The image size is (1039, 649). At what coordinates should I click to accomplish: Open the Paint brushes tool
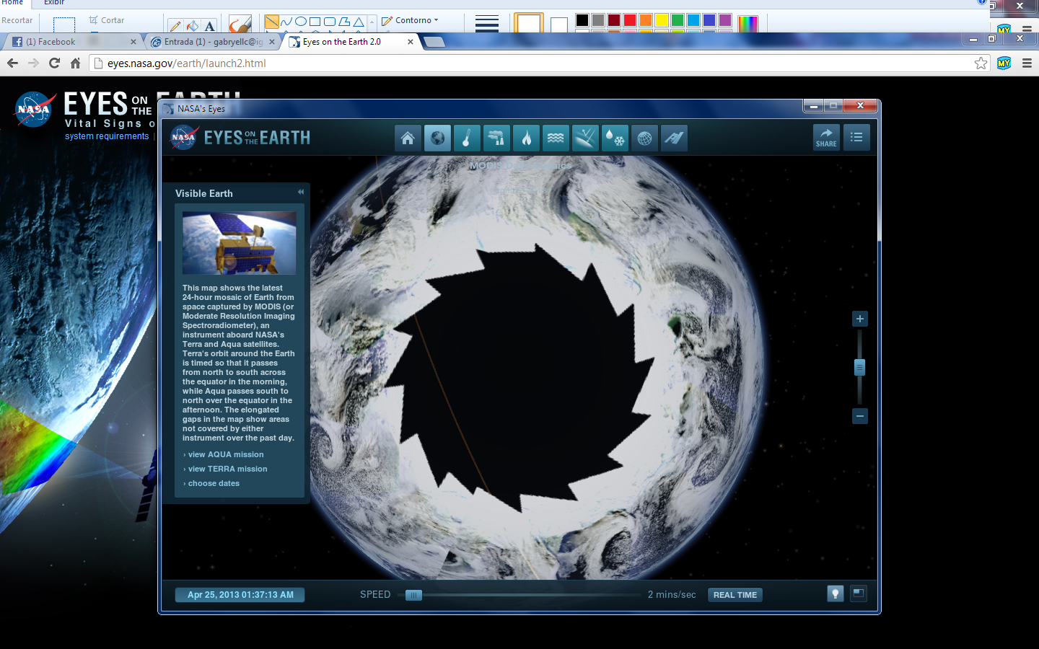pos(240,24)
